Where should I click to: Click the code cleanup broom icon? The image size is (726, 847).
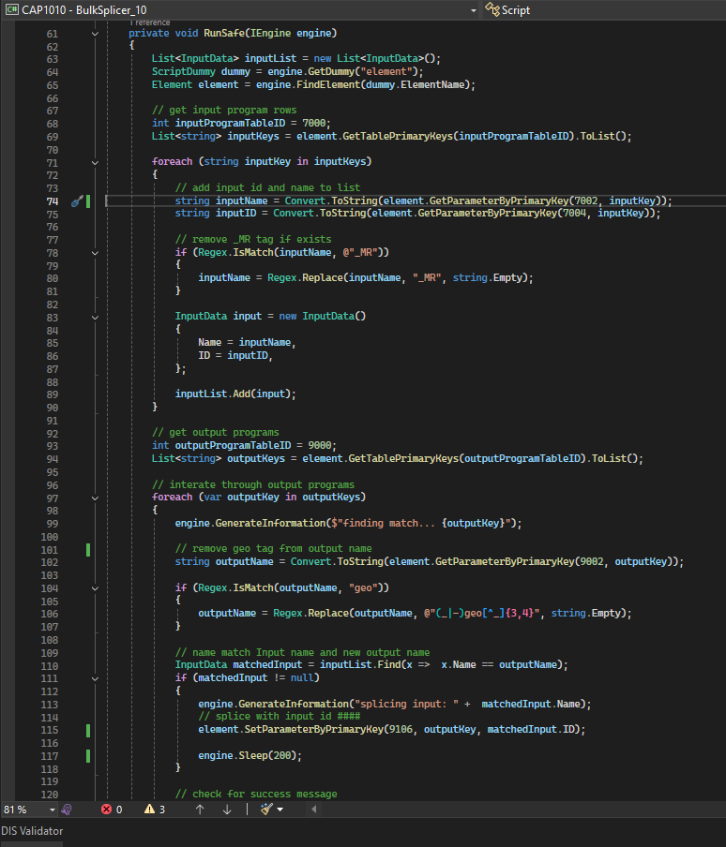pos(266,810)
